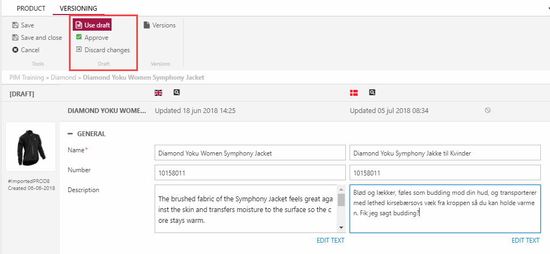Select the VERSIONING tab
Image resolution: width=550 pixels, height=254 pixels.
78,9
